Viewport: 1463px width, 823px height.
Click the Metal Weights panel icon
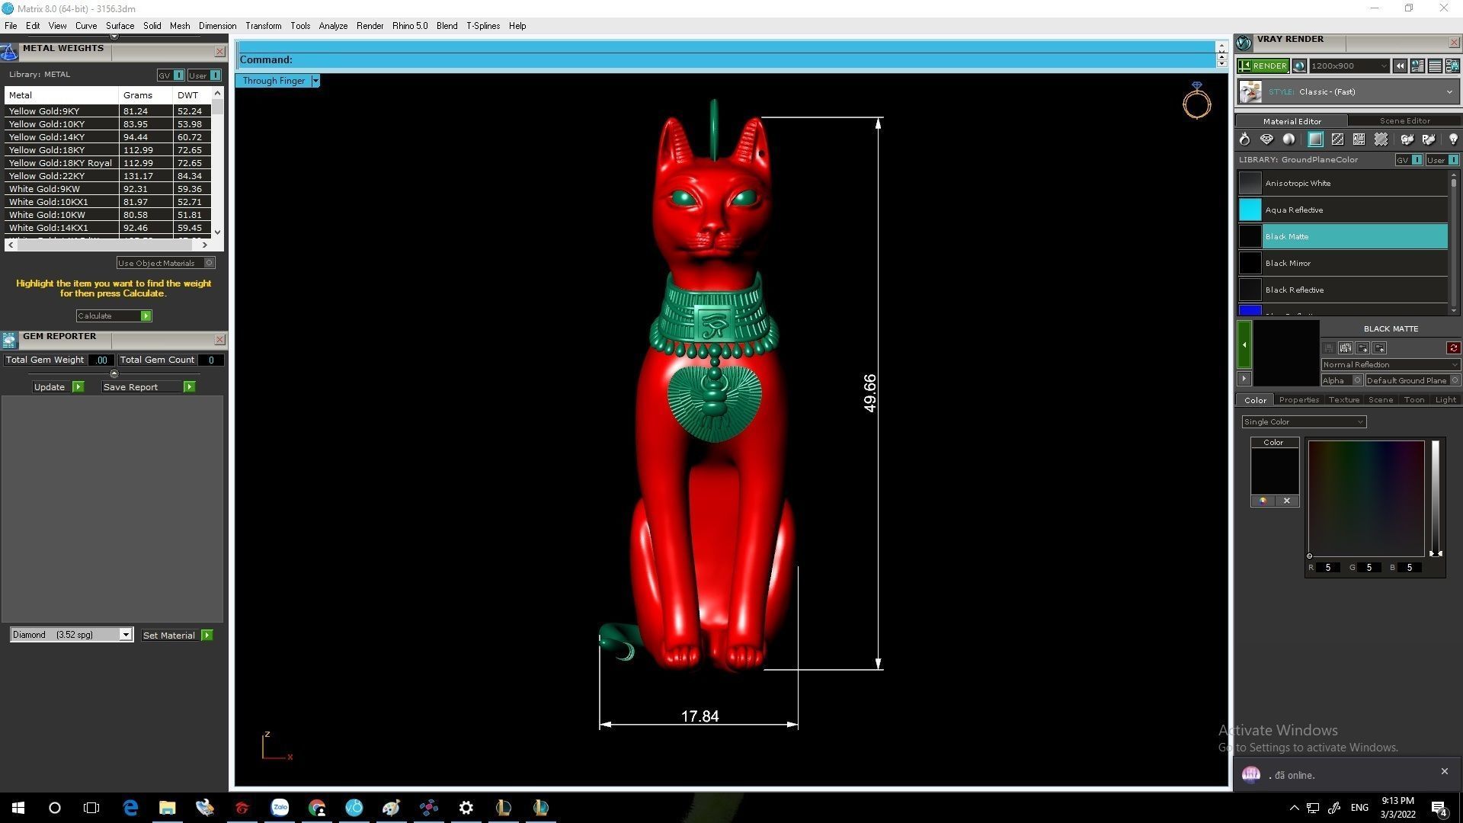(x=9, y=52)
